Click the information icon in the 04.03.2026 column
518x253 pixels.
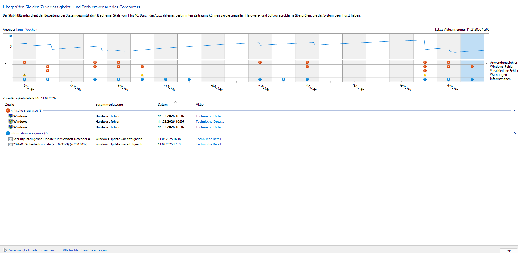pos(307,79)
